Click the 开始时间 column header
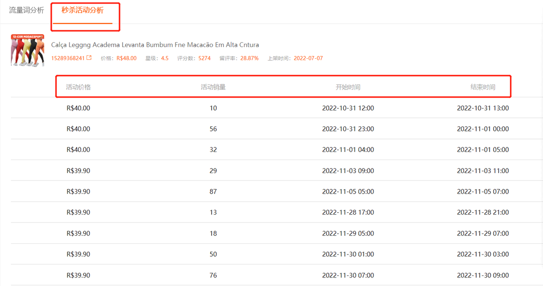Viewport: 543px width, 286px height. tap(348, 87)
